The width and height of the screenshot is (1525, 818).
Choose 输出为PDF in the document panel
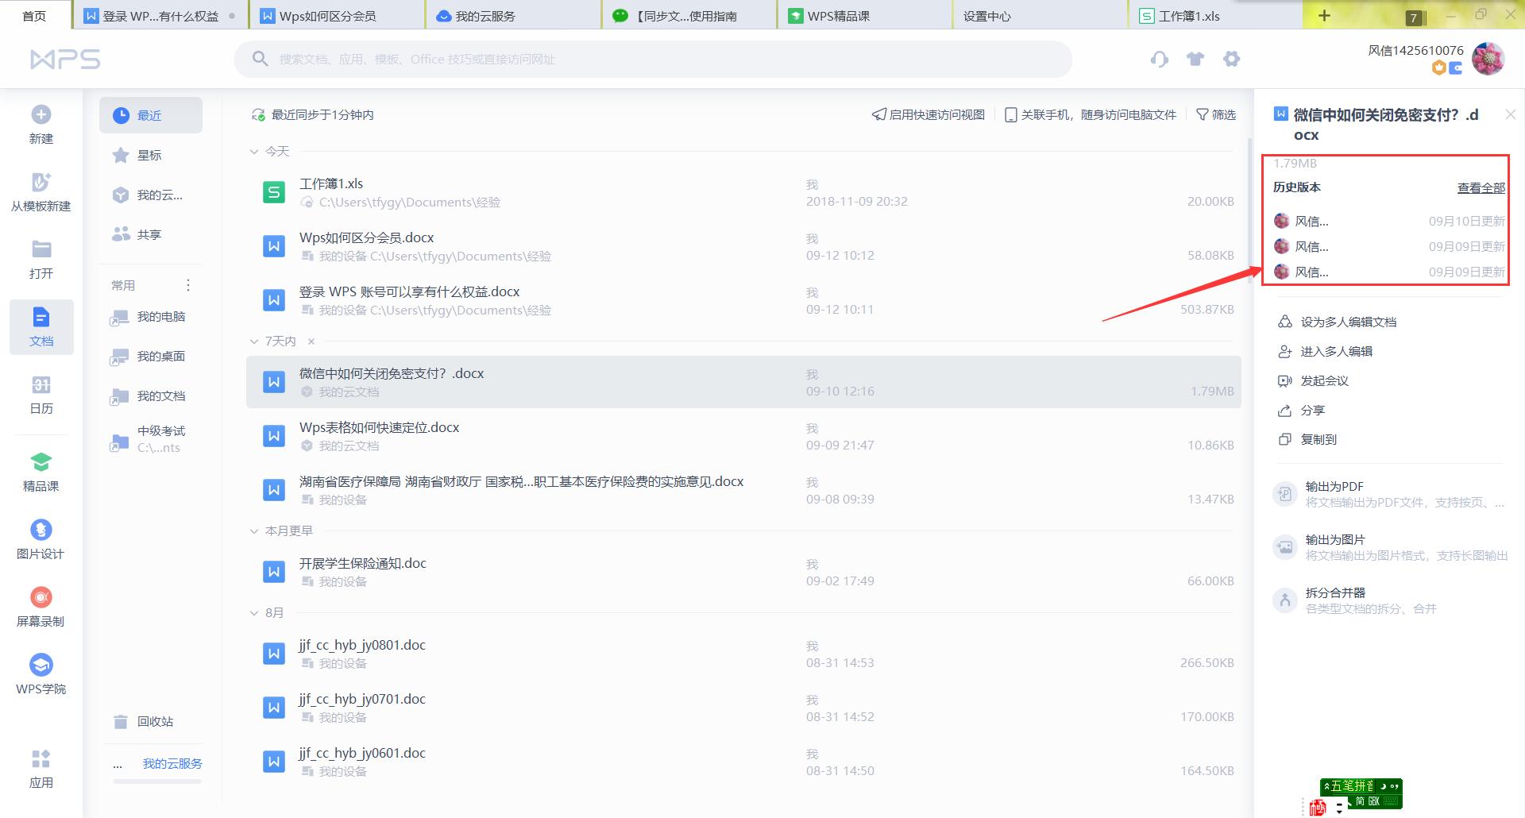pyautogui.click(x=1334, y=486)
